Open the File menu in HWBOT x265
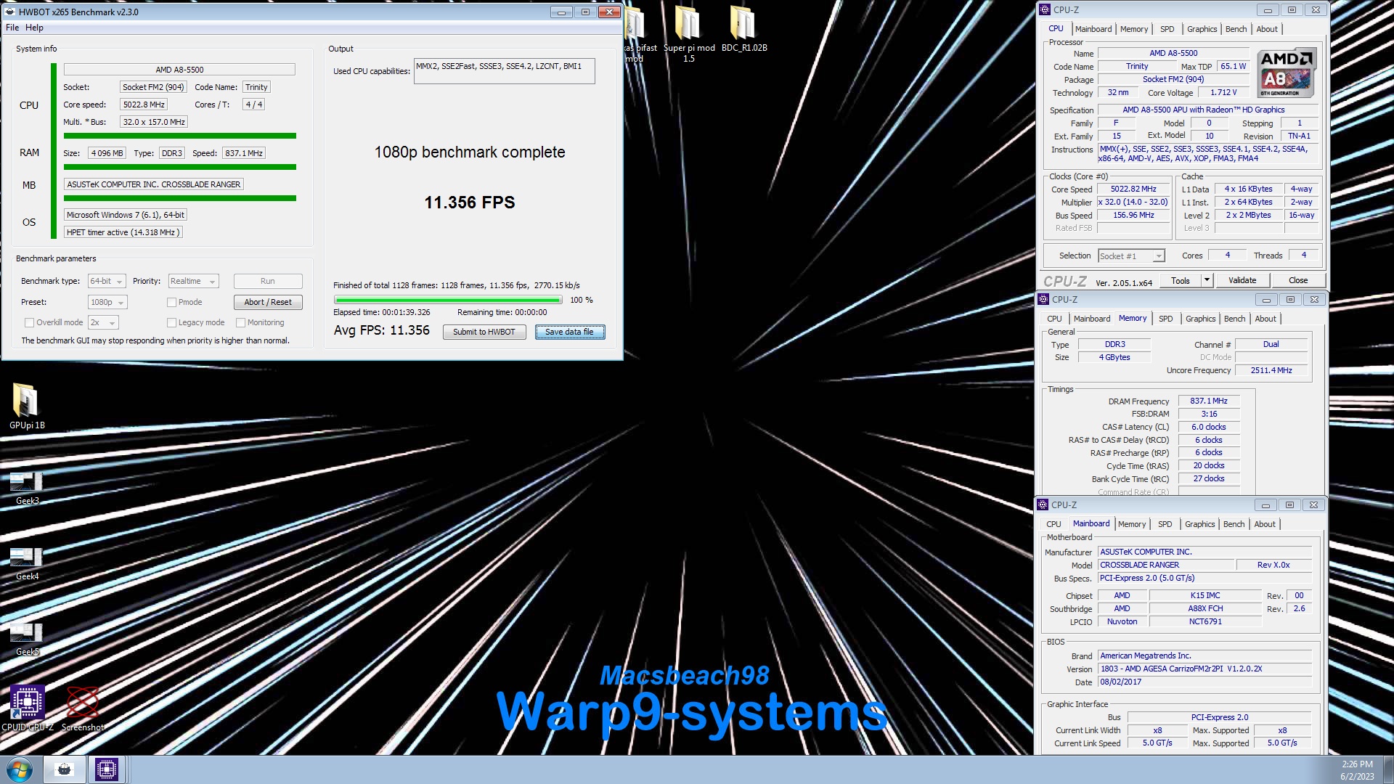1394x784 pixels. [12, 28]
